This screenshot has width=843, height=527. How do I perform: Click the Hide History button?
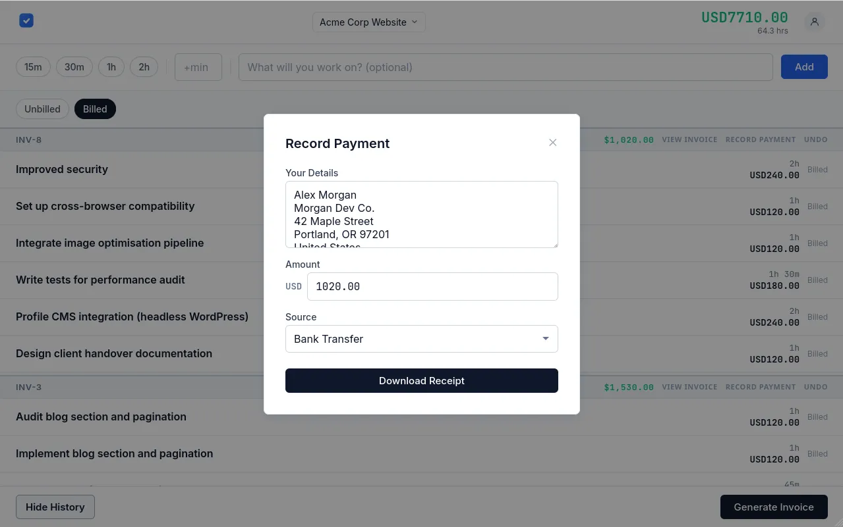(55, 507)
